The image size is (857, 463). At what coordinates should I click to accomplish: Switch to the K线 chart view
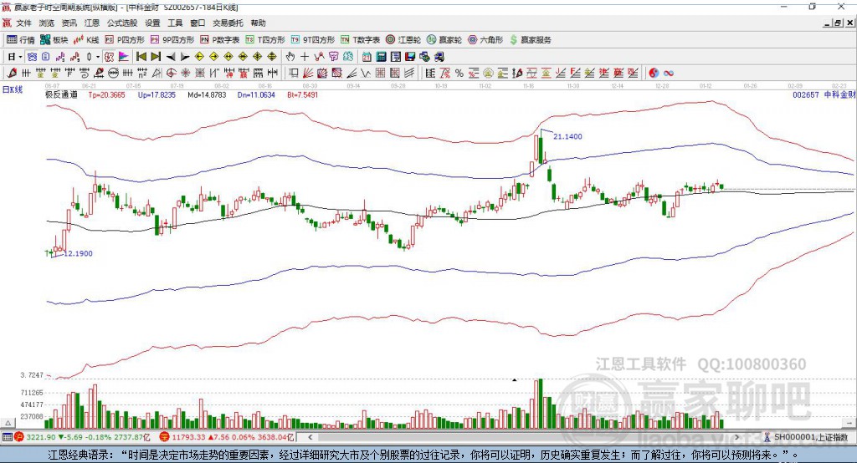86,40
